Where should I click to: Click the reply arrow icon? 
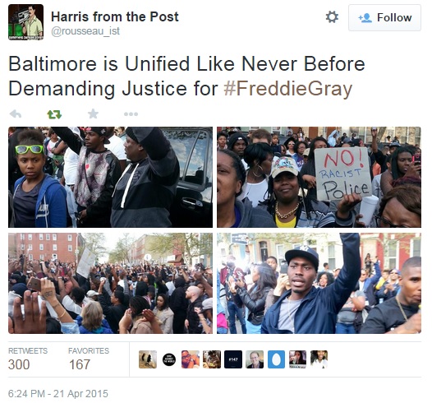pyautogui.click(x=16, y=114)
